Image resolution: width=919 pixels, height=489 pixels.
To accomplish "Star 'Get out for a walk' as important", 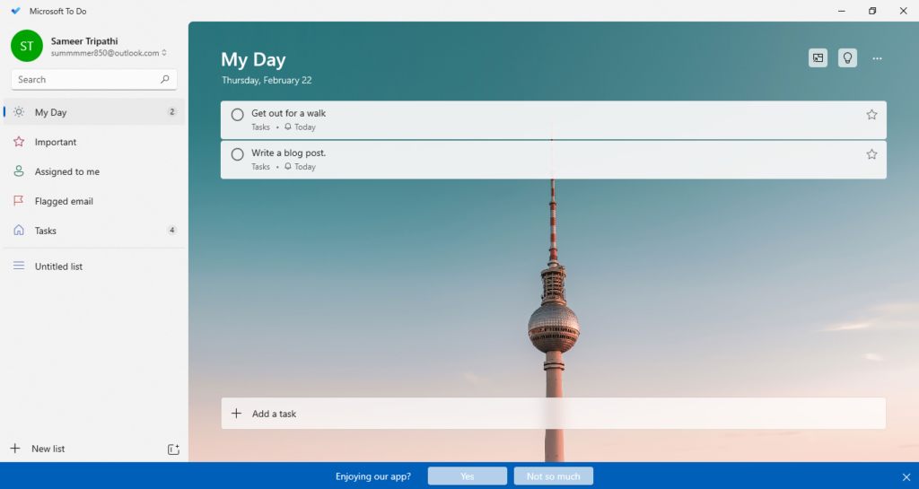I will 871,115.
